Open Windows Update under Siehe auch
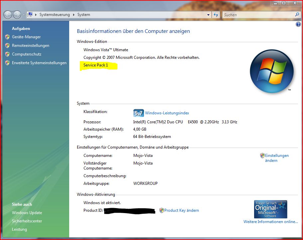Screen dimensions: 303x240 (27, 213)
